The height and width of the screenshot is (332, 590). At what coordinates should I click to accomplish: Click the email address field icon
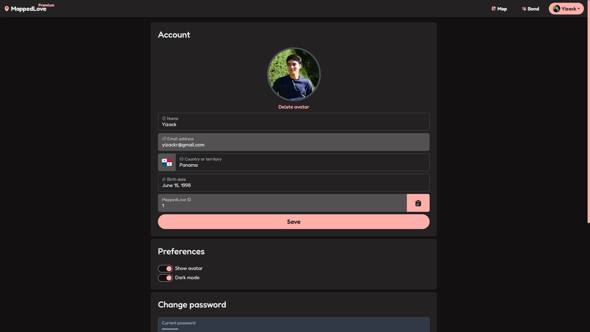164,139
